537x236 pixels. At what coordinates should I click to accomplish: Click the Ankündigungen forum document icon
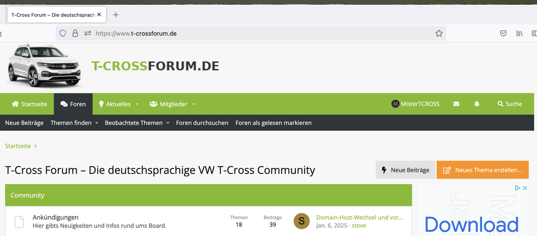pyautogui.click(x=19, y=222)
